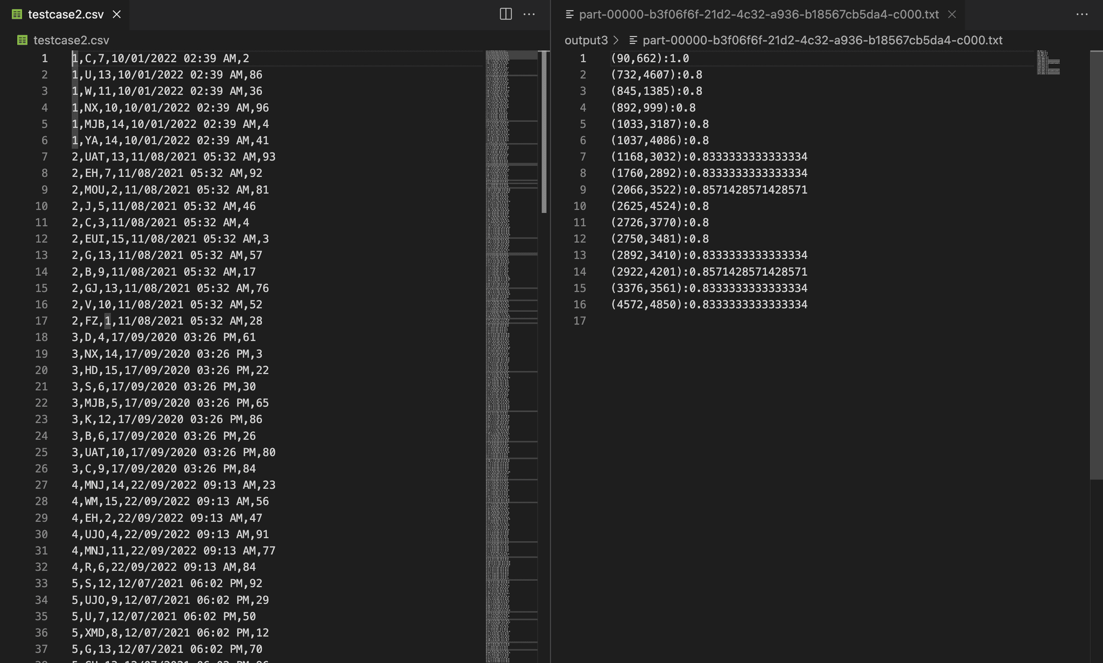The height and width of the screenshot is (663, 1103).
Task: Click line '2,FZ,1,11/08/2021 05:32 AM,28'
Action: 167,321
